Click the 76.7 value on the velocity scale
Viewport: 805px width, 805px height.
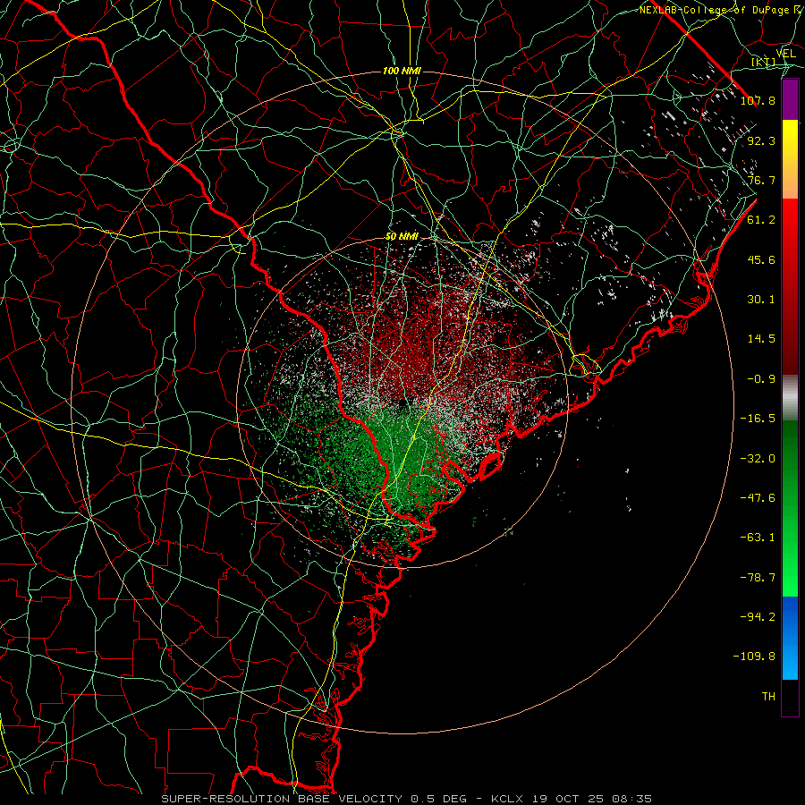(761, 180)
